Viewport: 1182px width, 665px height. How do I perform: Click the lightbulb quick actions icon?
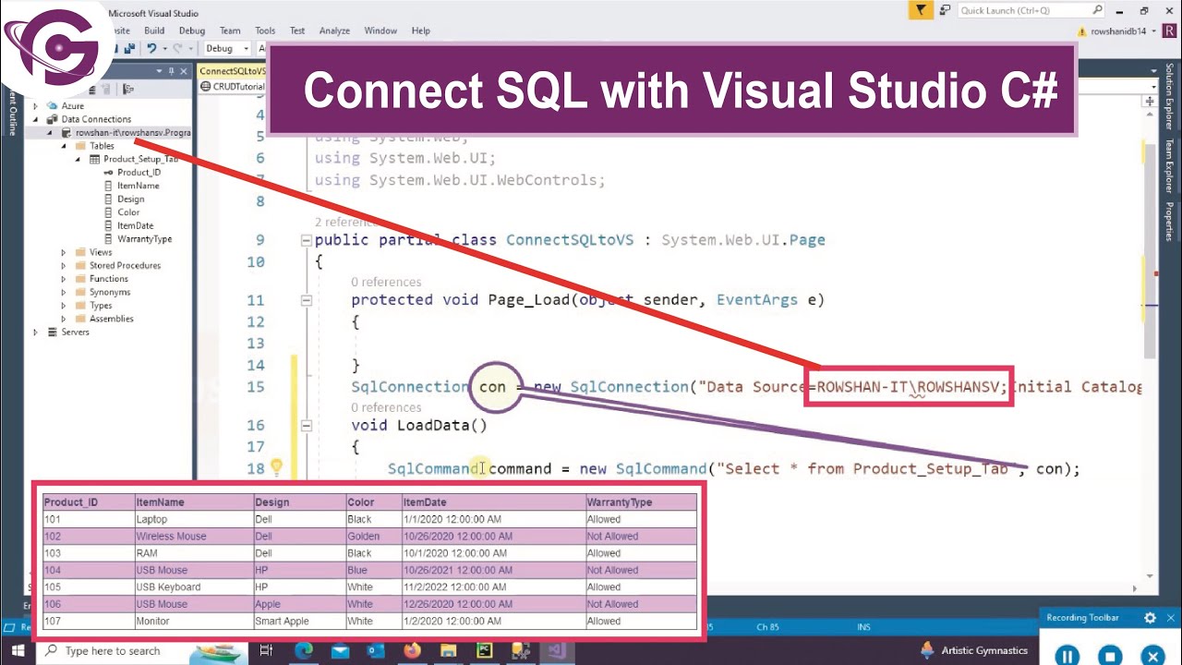(275, 467)
